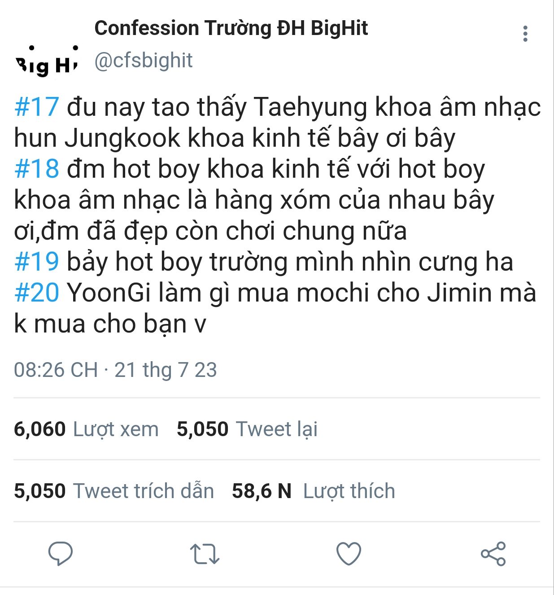Screen dimensions: 554x595
Task: Open hashtag #20 link
Action: coord(37,293)
